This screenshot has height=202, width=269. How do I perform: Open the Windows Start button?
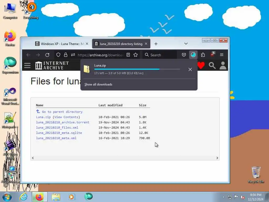[x=7, y=197]
